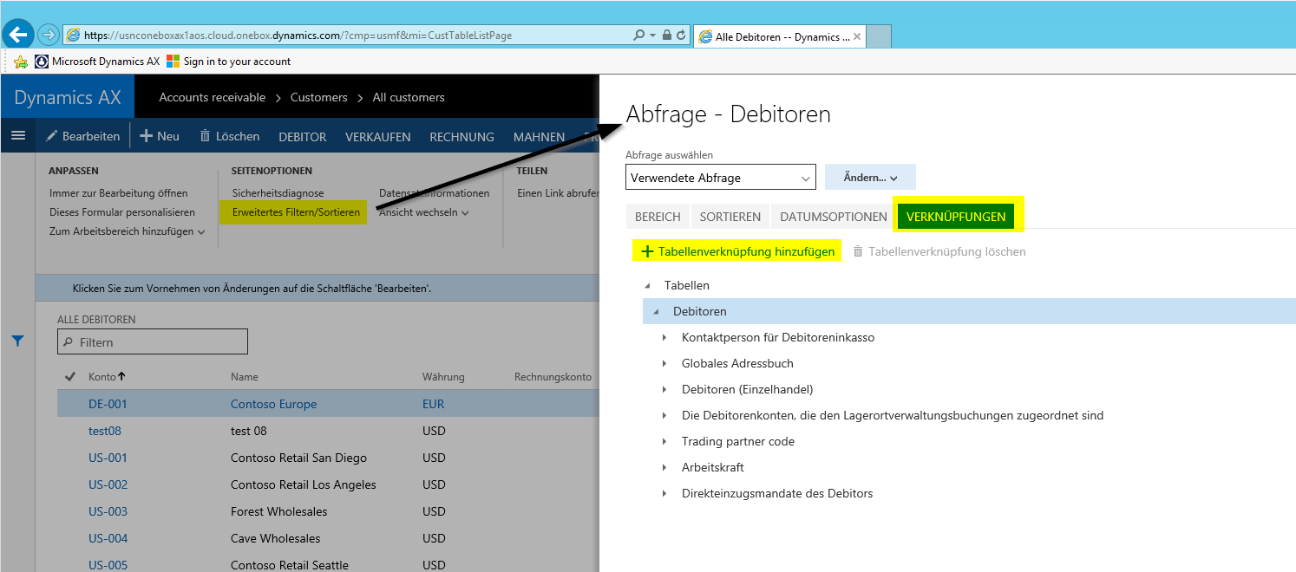Open the blue filter funnel pane
The width and height of the screenshot is (1296, 572).
pos(17,341)
